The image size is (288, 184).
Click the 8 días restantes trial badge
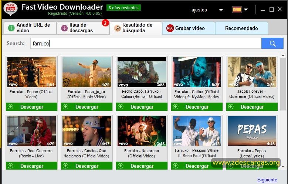(x=123, y=8)
